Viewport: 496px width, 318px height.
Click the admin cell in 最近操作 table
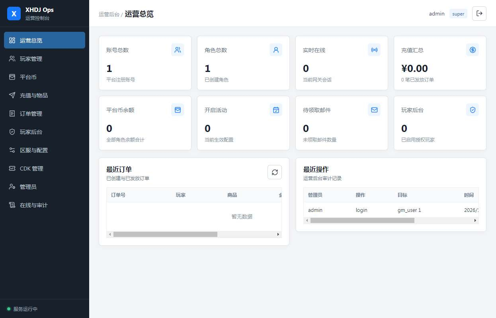pyautogui.click(x=315, y=210)
